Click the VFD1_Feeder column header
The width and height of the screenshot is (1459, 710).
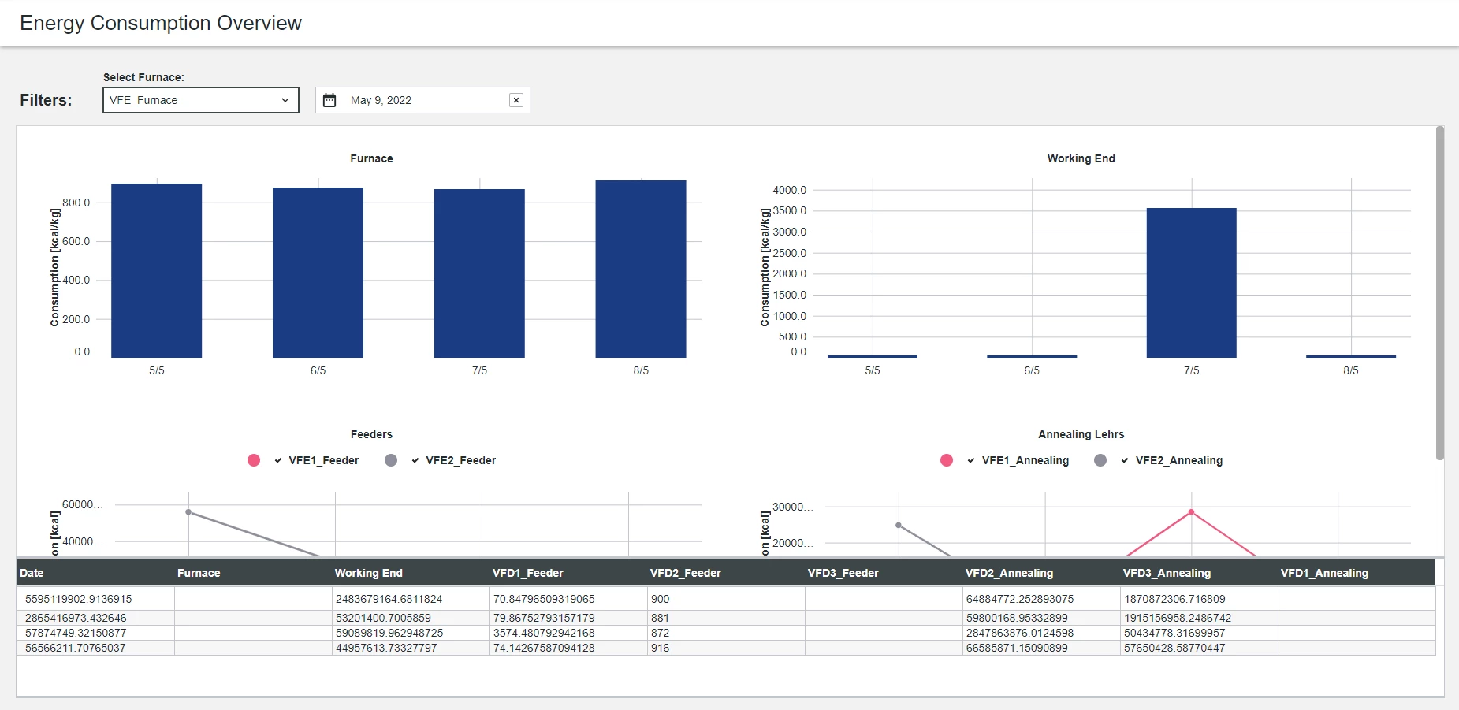point(568,573)
